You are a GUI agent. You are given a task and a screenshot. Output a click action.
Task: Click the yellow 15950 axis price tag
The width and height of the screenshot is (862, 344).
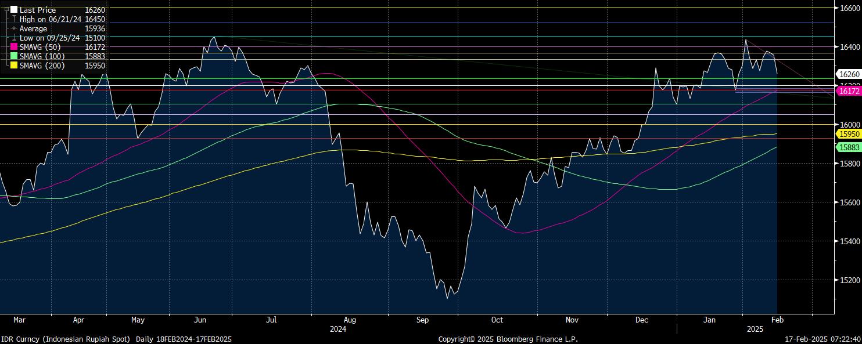point(849,134)
